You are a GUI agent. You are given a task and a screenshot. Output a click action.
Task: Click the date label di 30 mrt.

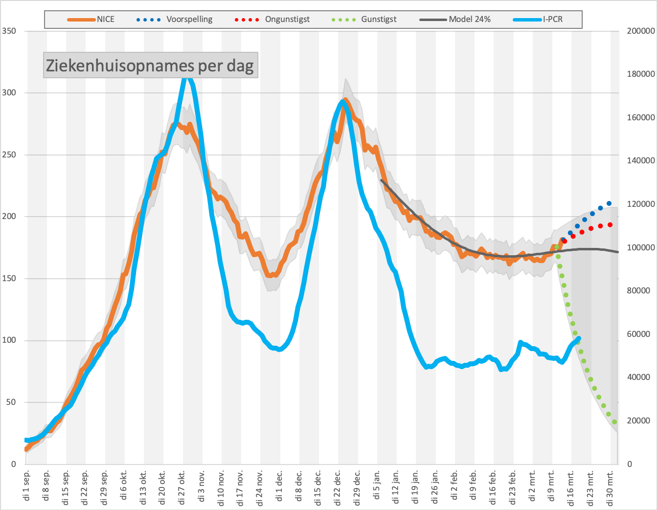[611, 488]
